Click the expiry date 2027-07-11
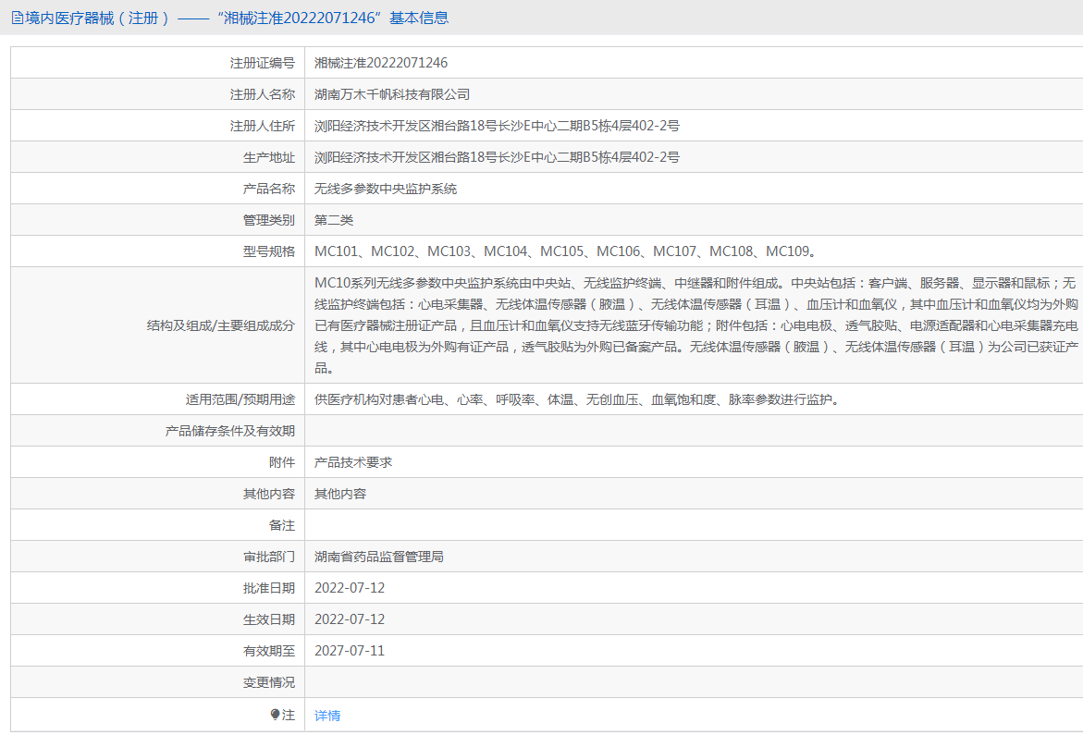 [350, 651]
